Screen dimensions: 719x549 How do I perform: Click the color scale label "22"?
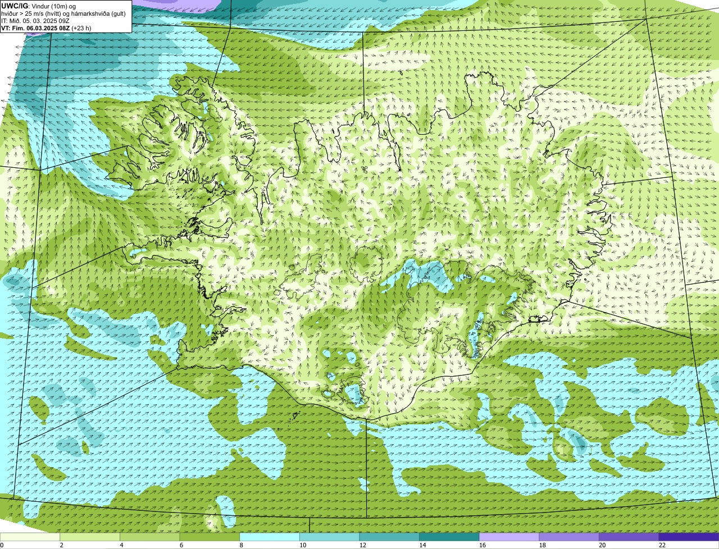click(x=662, y=545)
